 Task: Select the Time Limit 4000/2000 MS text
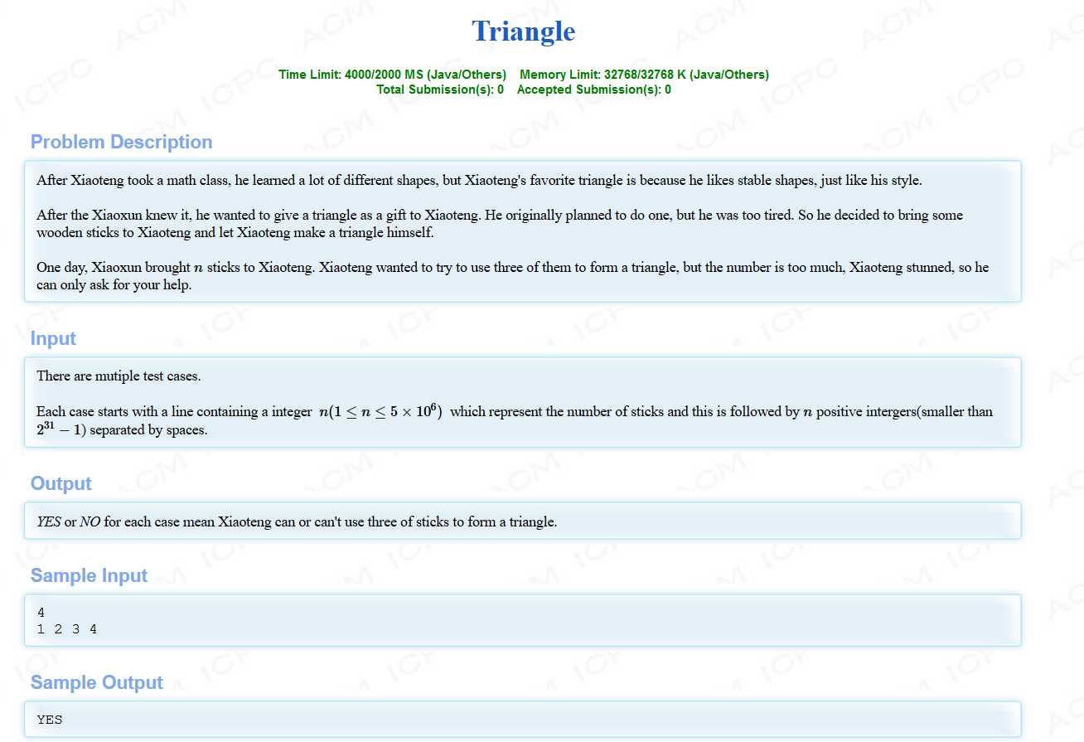click(x=392, y=75)
